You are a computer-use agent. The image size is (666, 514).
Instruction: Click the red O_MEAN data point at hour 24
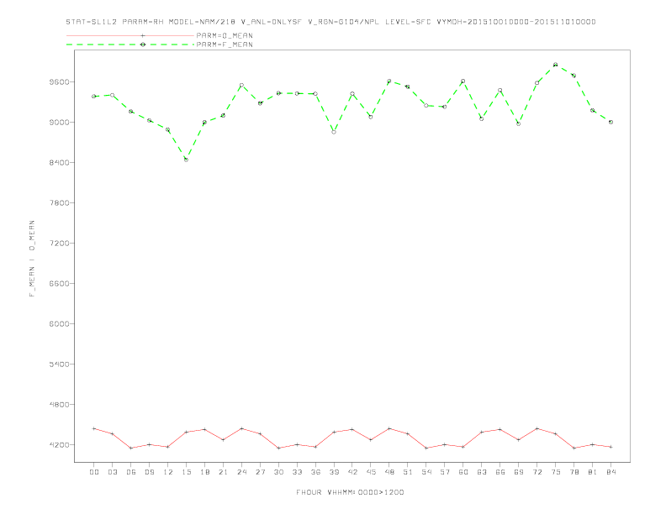coord(241,429)
